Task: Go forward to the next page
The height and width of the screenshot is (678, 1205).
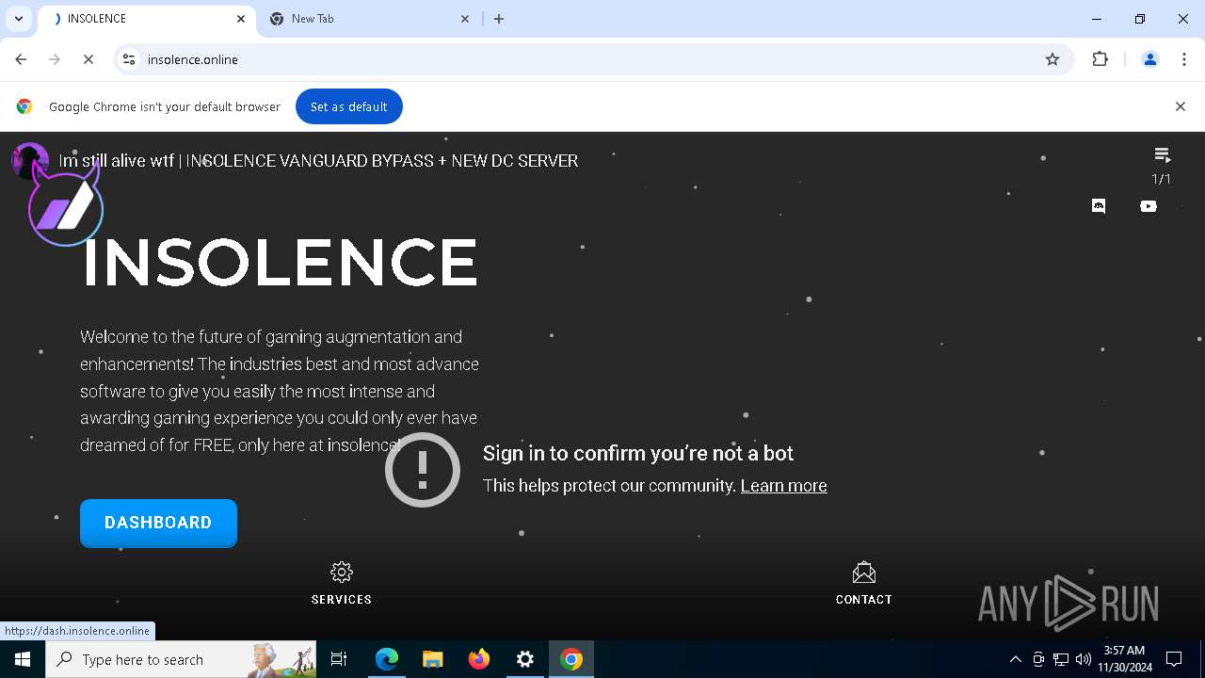Action: [55, 59]
